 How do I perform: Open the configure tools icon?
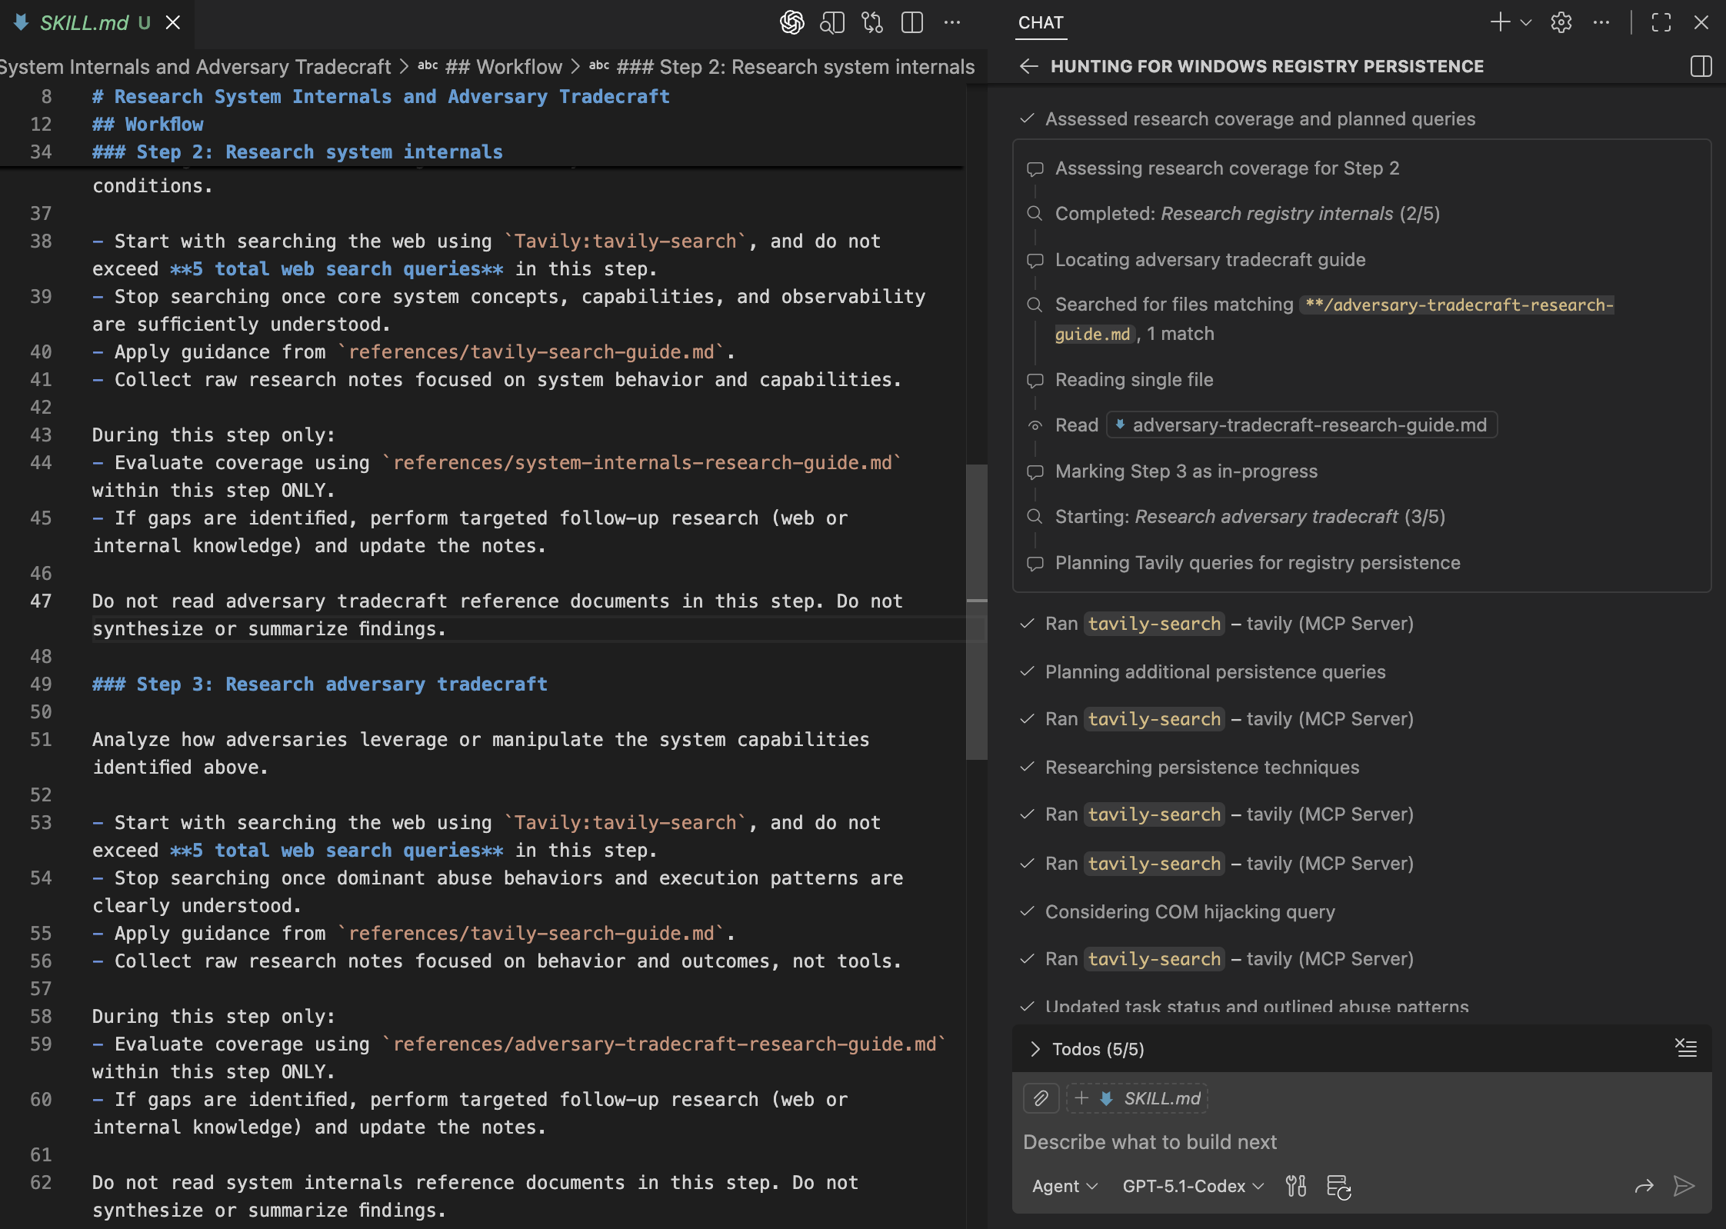click(1296, 1186)
